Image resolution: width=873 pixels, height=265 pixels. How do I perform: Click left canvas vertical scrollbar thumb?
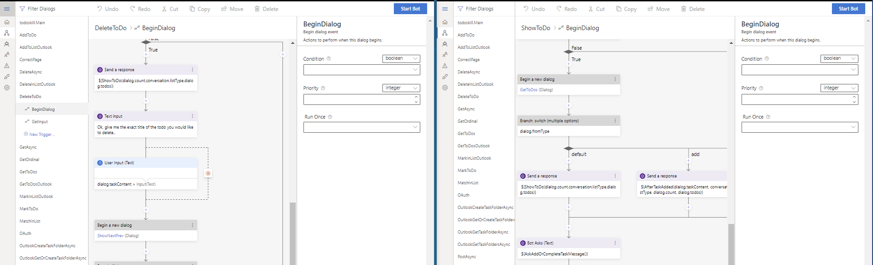click(x=293, y=233)
